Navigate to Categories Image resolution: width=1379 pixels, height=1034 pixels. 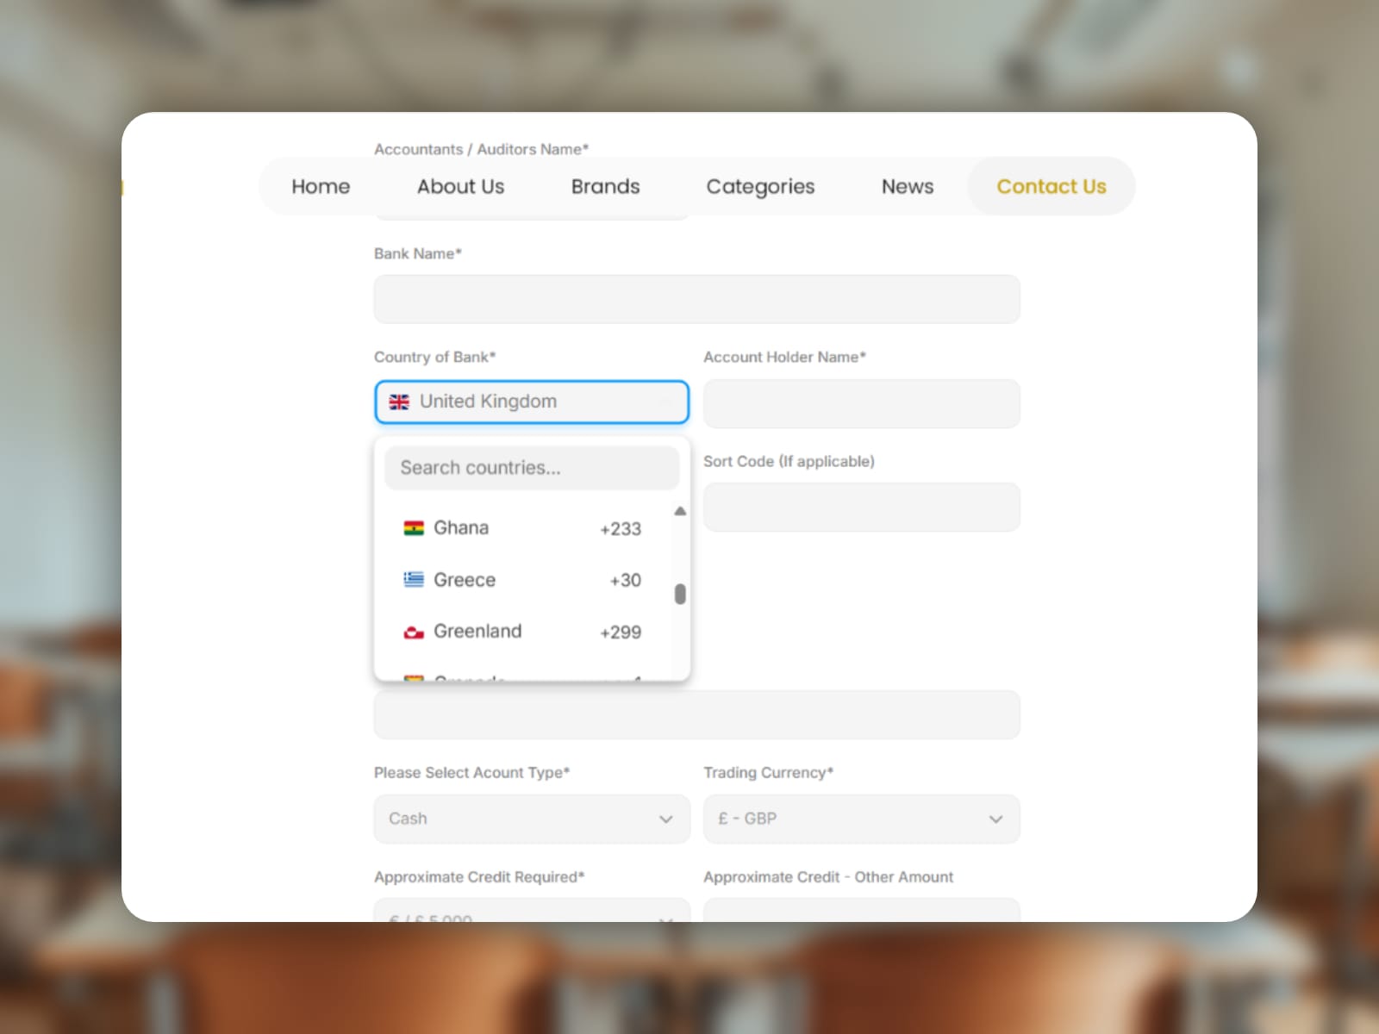[x=760, y=186]
